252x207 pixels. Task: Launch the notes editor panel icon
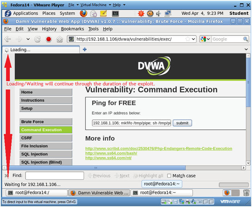pos(104,13)
